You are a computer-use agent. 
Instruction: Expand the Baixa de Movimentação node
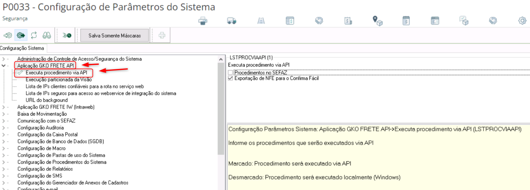point(4,114)
